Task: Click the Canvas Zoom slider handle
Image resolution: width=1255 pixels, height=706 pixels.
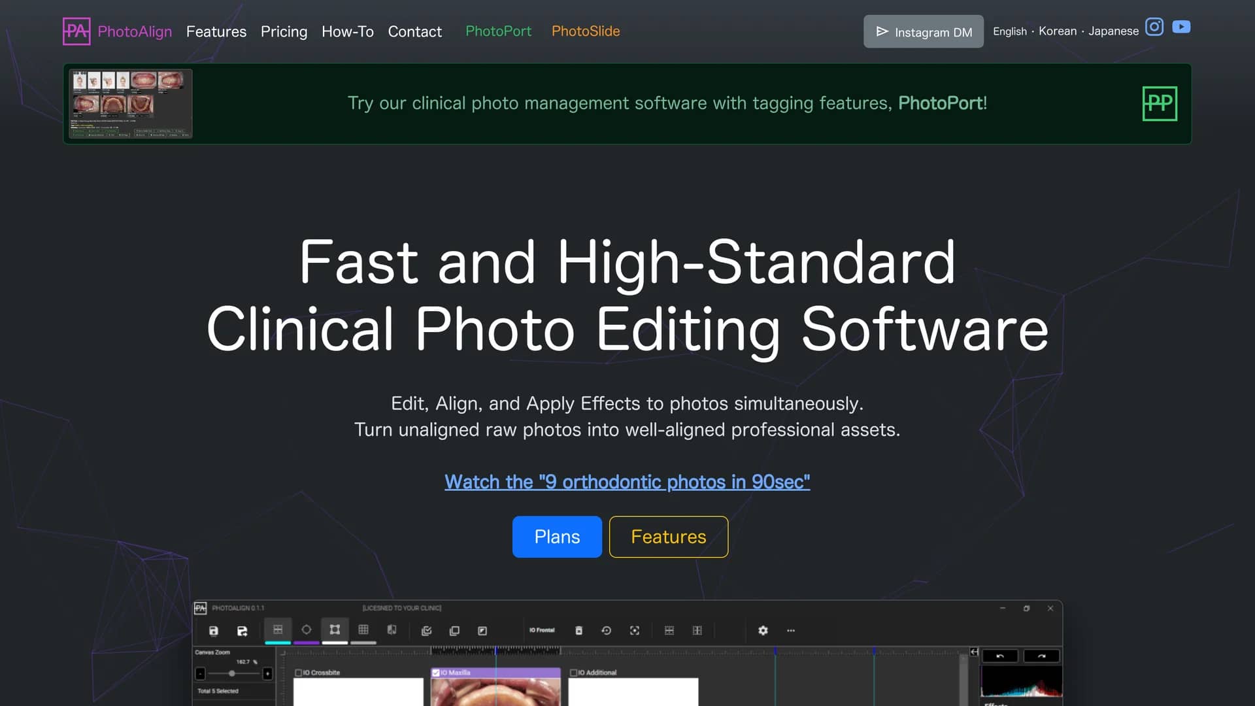Action: 232,673
